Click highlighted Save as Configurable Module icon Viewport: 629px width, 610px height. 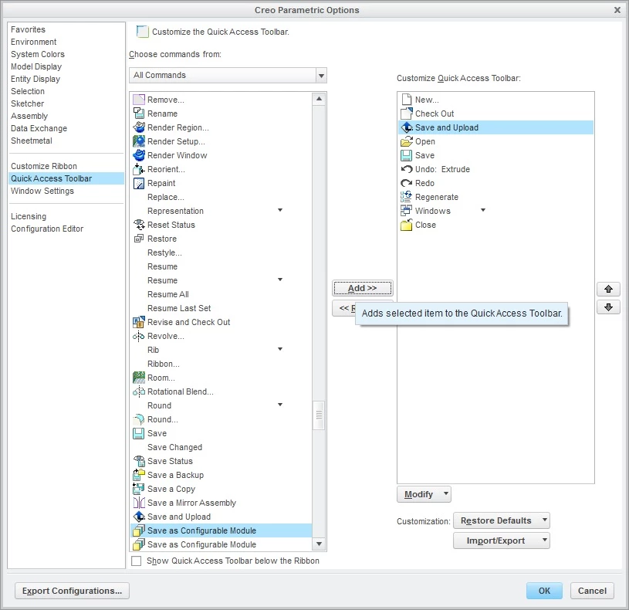point(138,530)
